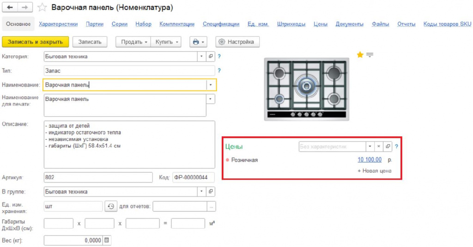The height and width of the screenshot is (247, 473).
Task: Go forward with the right arrow button
Action: (x=25, y=7)
